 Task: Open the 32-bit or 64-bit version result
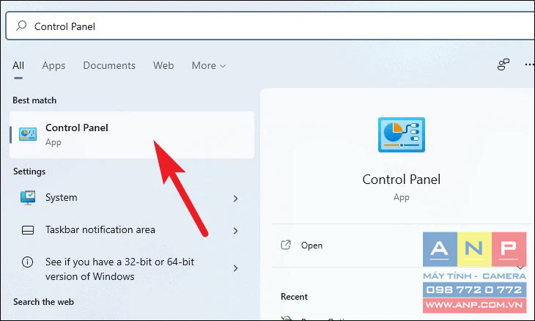pyautogui.click(x=132, y=269)
